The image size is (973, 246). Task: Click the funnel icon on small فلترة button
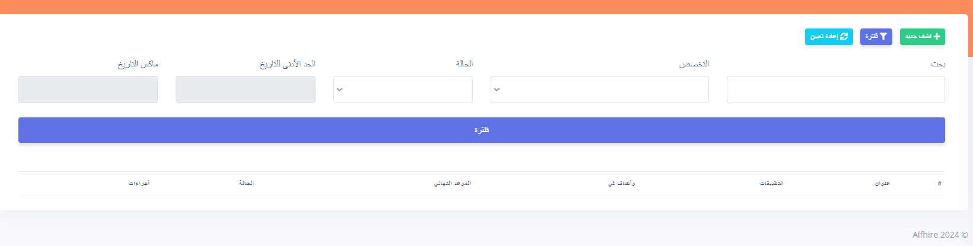(x=883, y=37)
